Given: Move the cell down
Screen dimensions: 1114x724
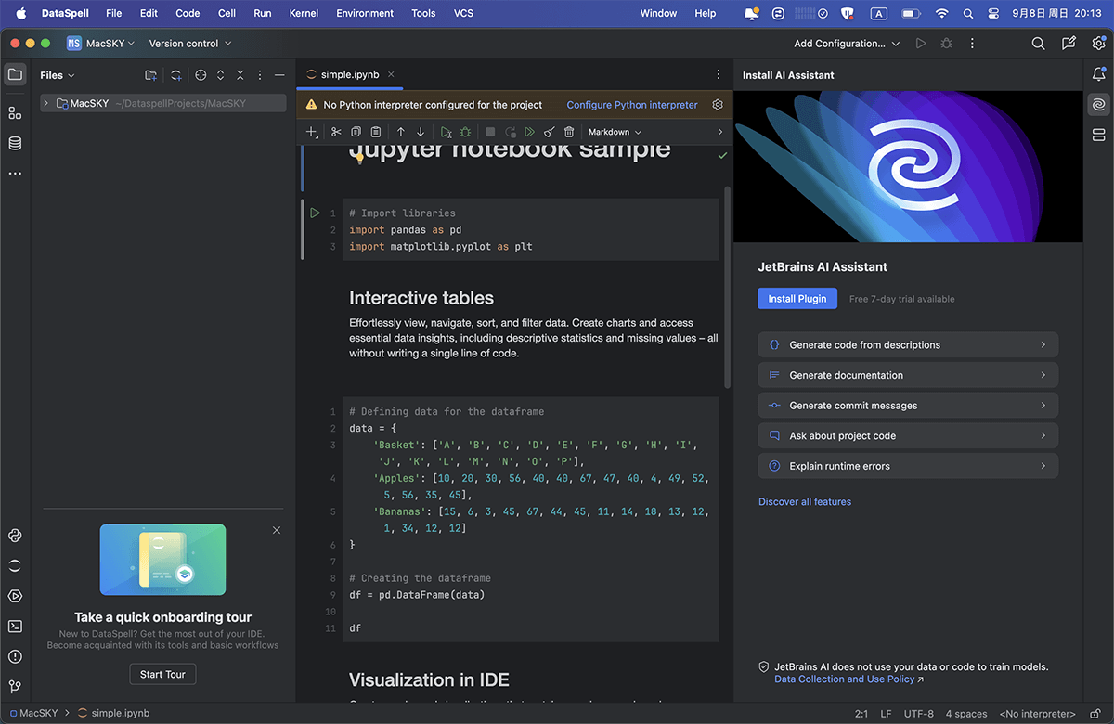Looking at the screenshot, I should (421, 132).
